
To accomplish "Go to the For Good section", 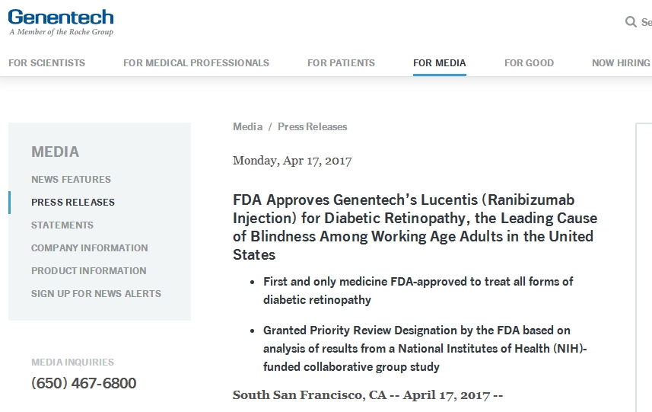I will click(x=529, y=63).
